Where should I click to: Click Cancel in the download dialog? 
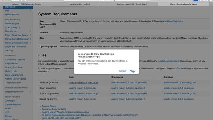122,71
